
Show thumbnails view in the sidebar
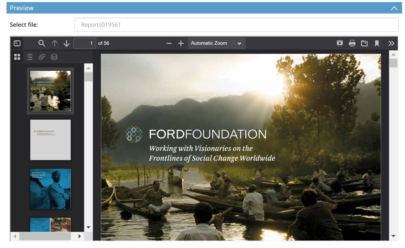pyautogui.click(x=17, y=57)
